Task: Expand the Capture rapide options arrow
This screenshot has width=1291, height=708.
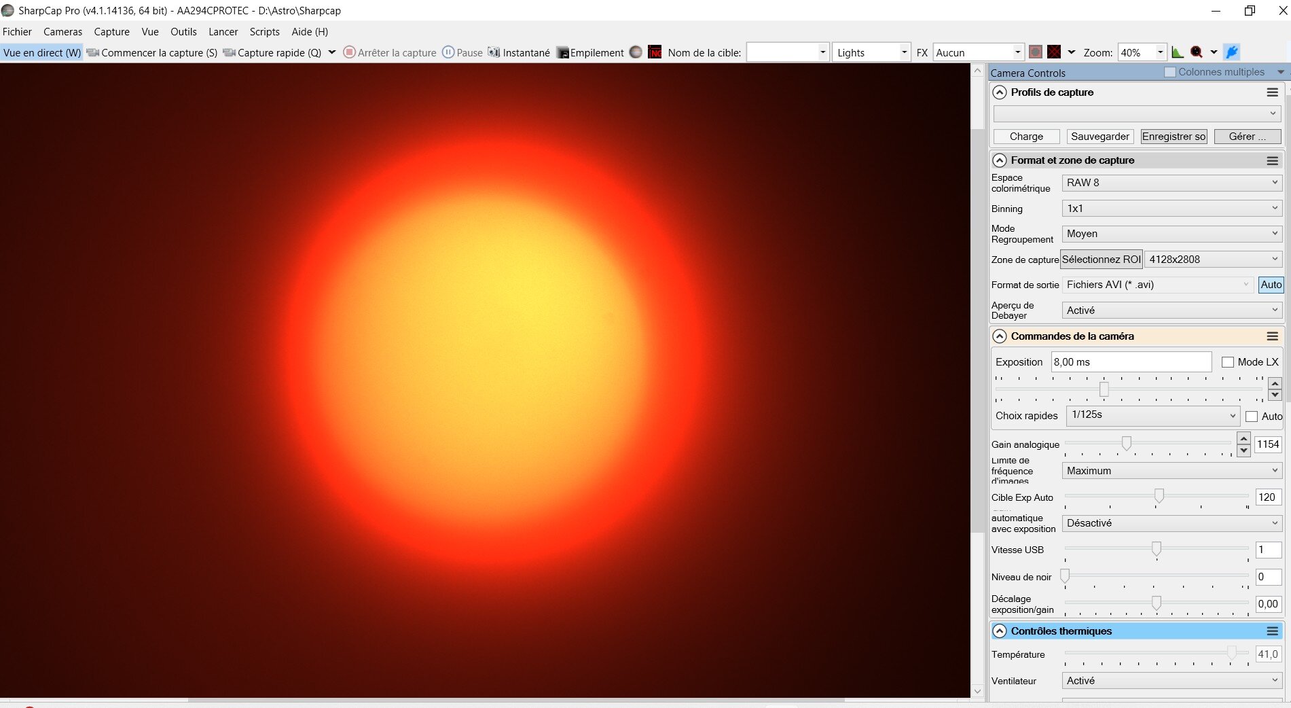Action: point(332,52)
